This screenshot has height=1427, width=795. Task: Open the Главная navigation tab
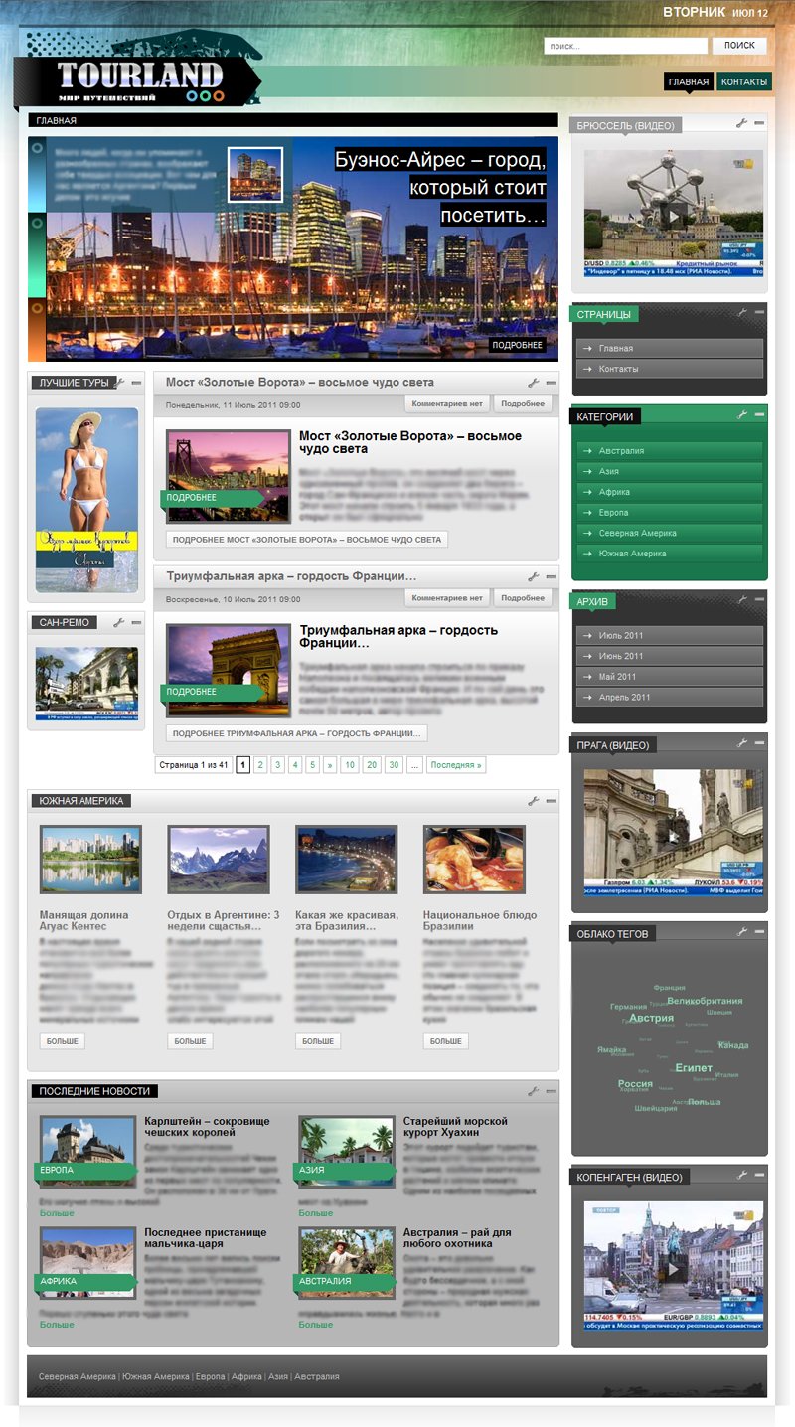tap(689, 82)
